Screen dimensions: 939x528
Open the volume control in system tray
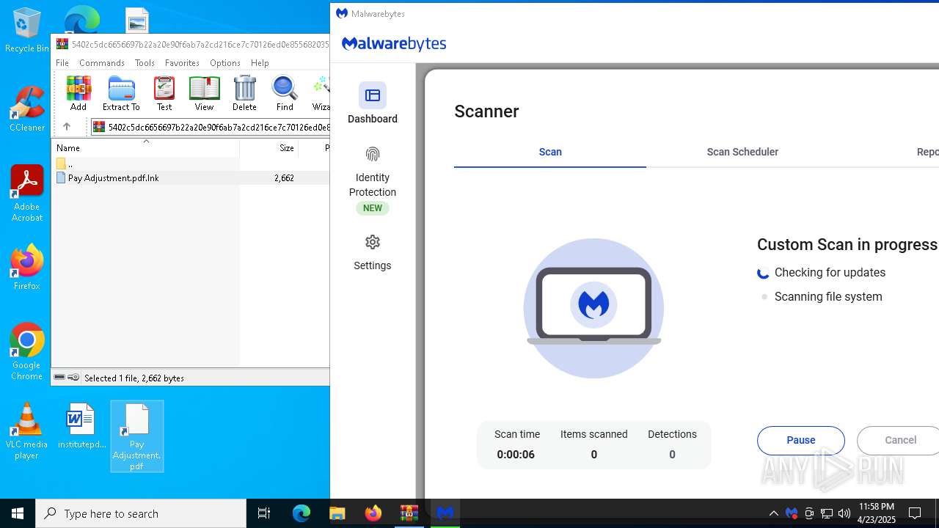[x=844, y=513]
